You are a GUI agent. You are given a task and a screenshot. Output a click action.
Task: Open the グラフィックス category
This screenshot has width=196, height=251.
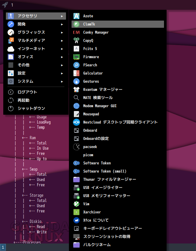pos(36,32)
